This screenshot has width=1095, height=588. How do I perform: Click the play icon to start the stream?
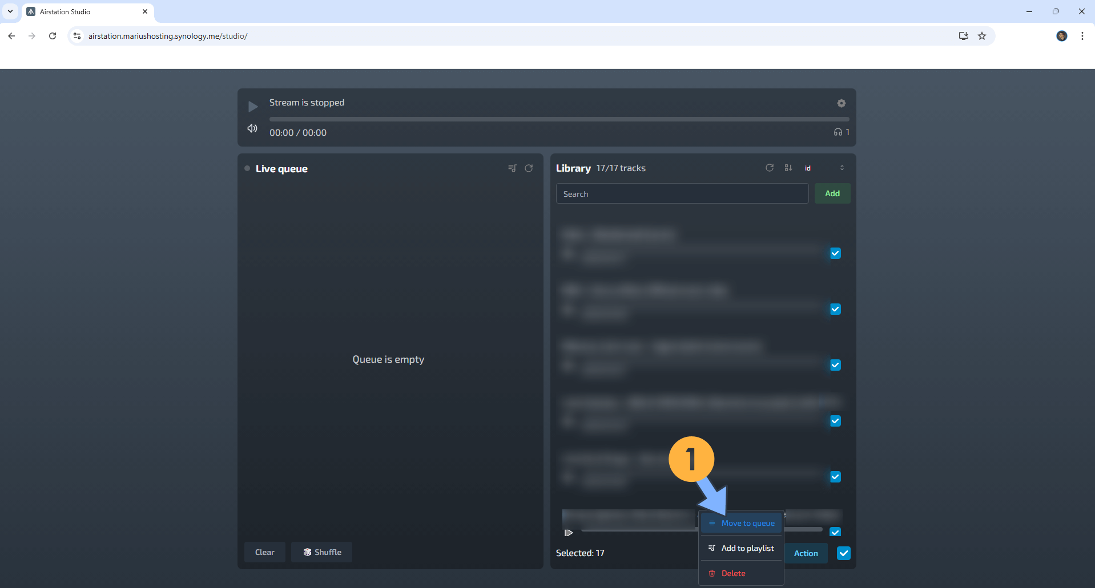pyautogui.click(x=252, y=106)
